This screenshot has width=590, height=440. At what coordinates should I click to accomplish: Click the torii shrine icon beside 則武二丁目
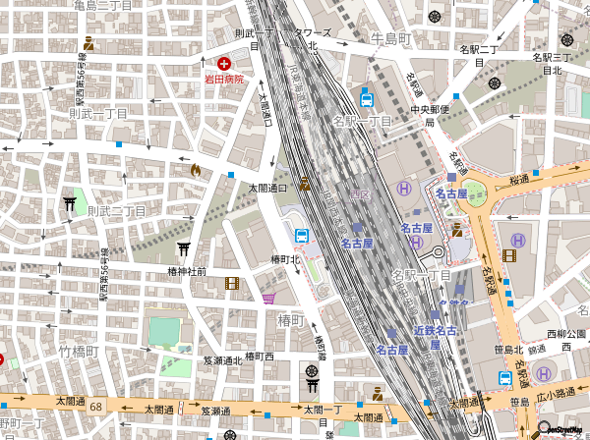(x=70, y=203)
